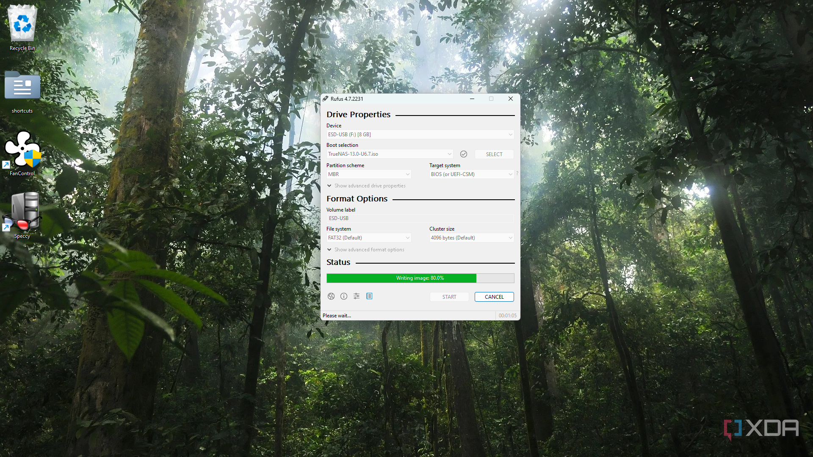The width and height of the screenshot is (813, 457).
Task: Click CANCEL to stop writing image
Action: pos(494,297)
